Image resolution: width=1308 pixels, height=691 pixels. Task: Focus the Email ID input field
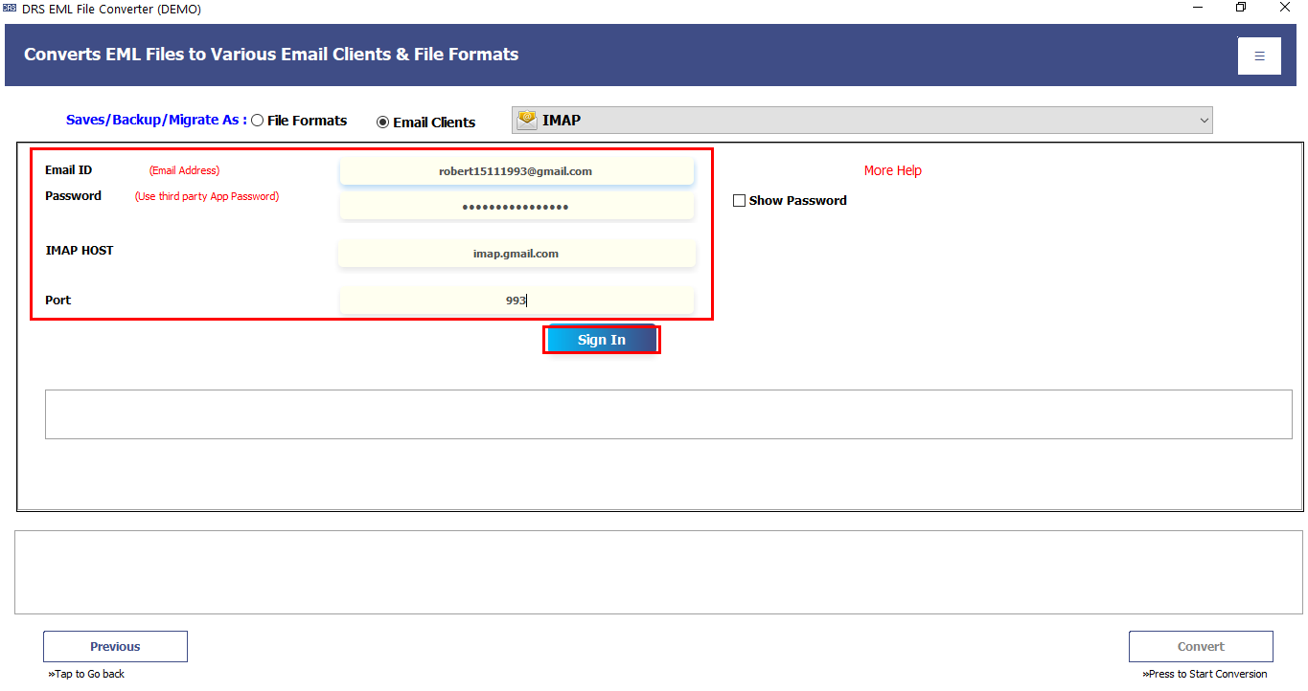516,171
